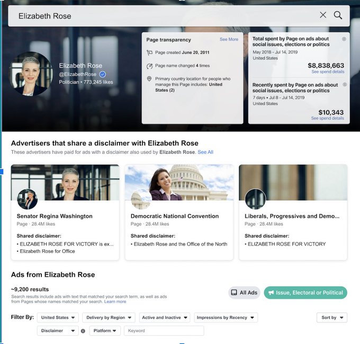Viewport: 360px width, 344px height.
Task: Clear the search with the X icon
Action: (x=323, y=15)
